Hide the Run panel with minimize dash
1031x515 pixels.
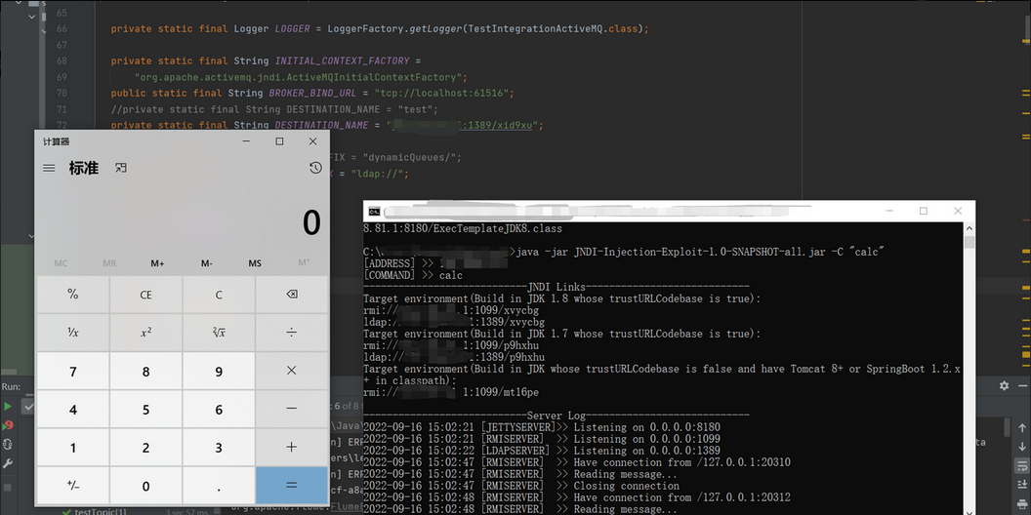coord(1021,385)
